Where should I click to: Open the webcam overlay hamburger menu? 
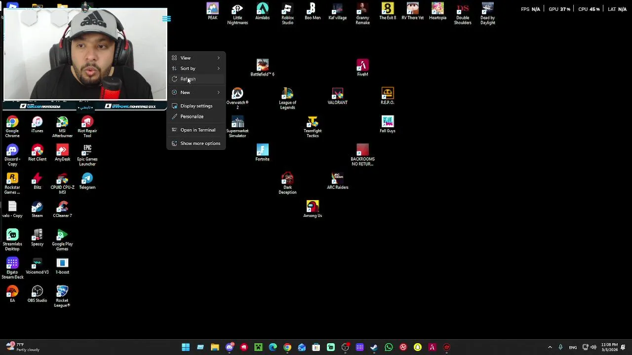point(166,19)
